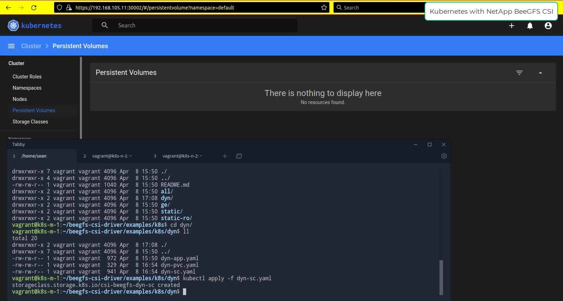Image resolution: width=563 pixels, height=301 pixels.
Task: Click the dashboard sidebar scrollbar
Action: (x=81, y=98)
